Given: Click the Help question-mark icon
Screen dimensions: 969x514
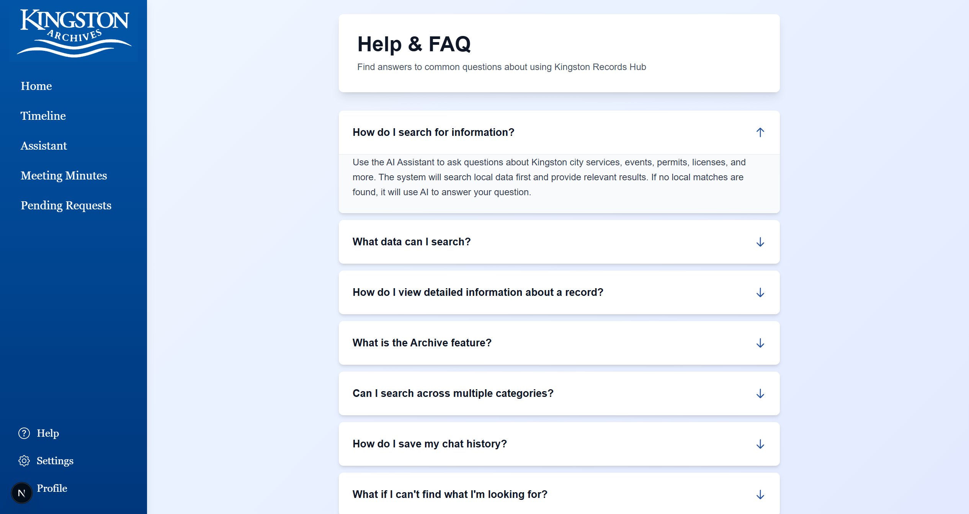Looking at the screenshot, I should click(x=24, y=433).
